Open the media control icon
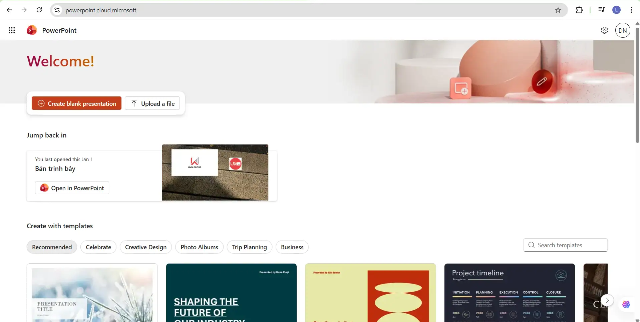 point(601,10)
